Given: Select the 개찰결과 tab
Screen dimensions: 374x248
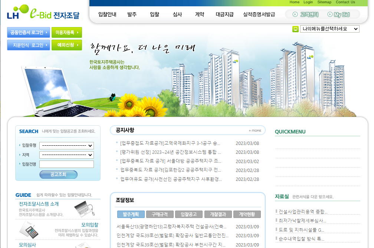Looking at the screenshot, I should (x=218, y=214).
